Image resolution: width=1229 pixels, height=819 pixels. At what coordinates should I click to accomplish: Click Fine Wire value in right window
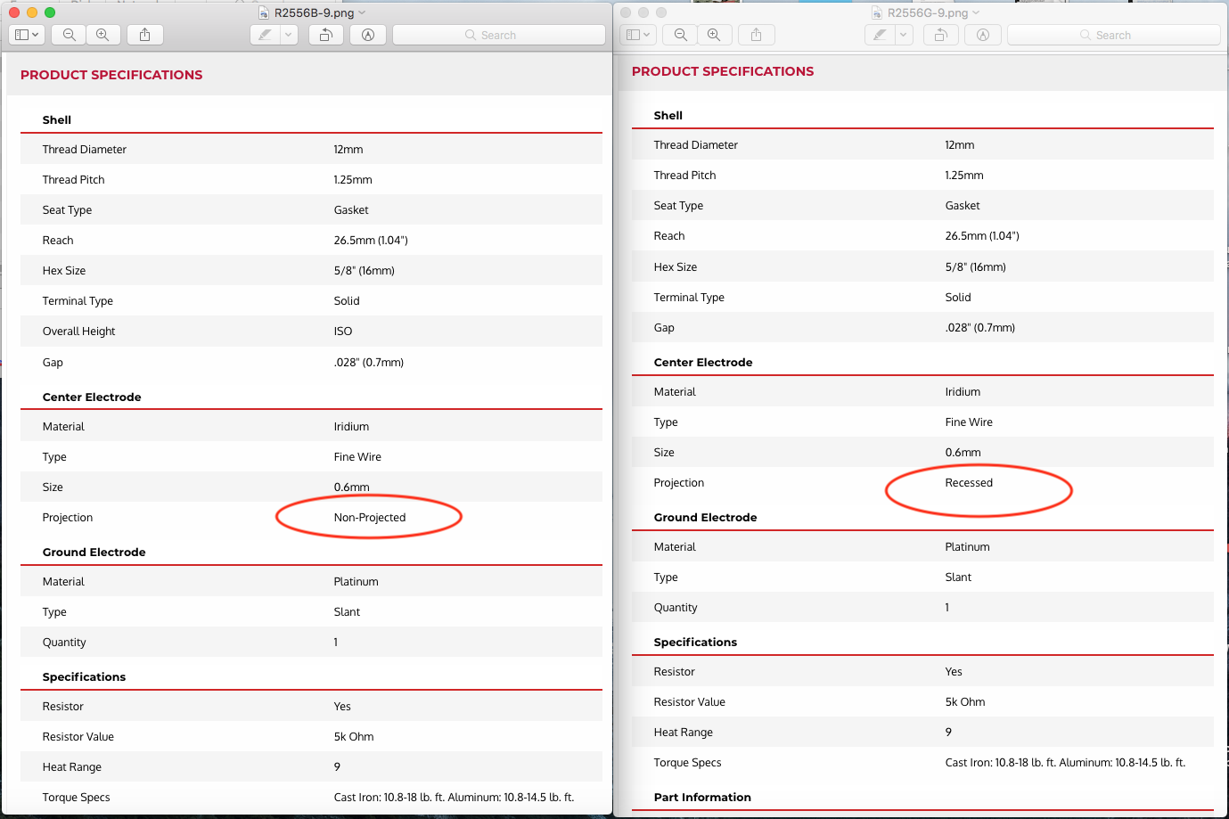969,422
